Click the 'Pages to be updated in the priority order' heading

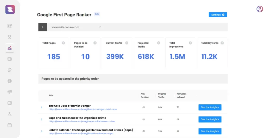tap(70, 79)
